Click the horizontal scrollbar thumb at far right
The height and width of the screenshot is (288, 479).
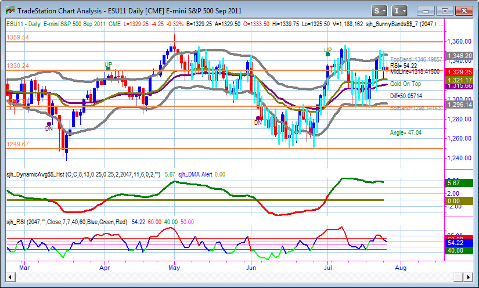pos(459,277)
